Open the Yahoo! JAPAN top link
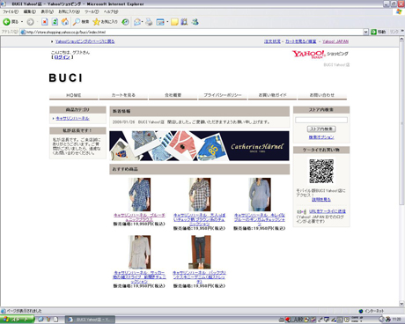Screen dimensions: 405x324 click(x=335, y=41)
